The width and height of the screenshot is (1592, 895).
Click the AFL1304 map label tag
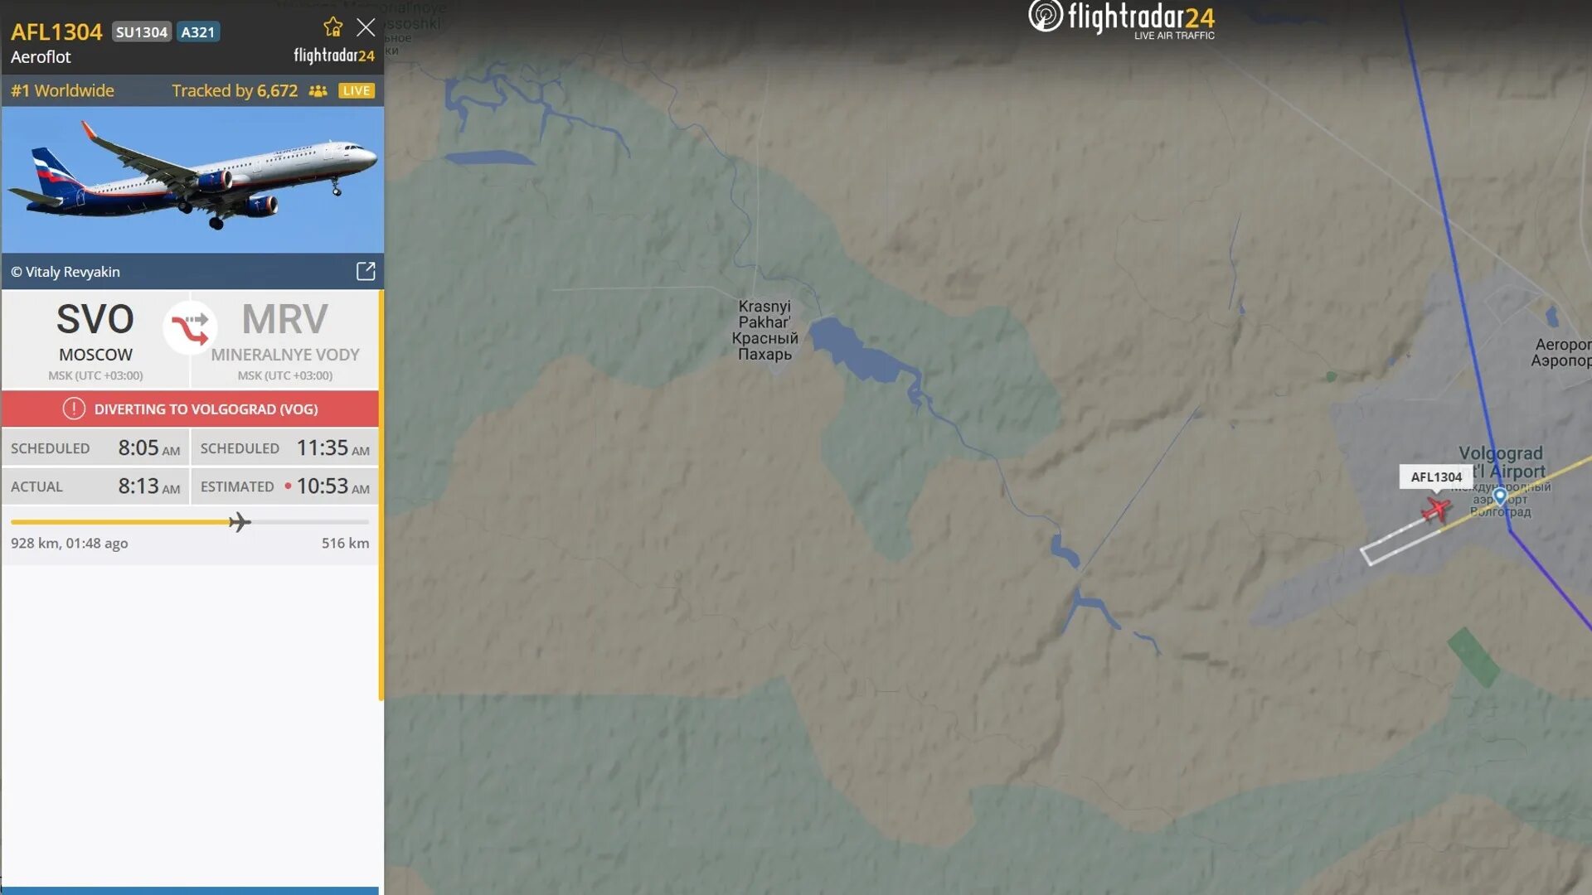click(x=1436, y=477)
